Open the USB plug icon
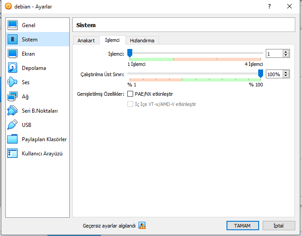Image resolution: width=302 pixels, height=236 pixels. (13, 125)
